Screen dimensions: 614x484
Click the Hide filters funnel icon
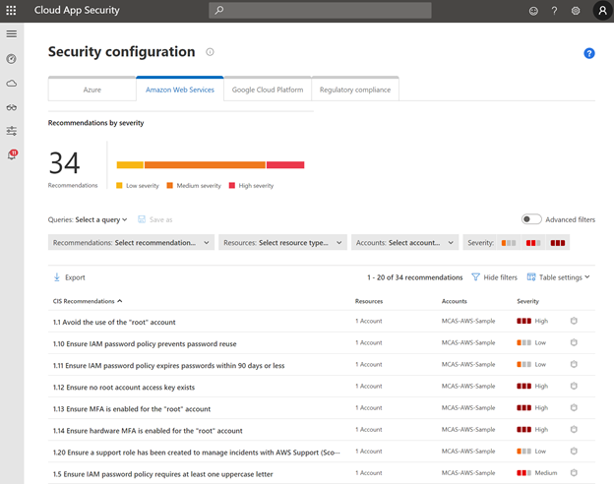coord(475,277)
